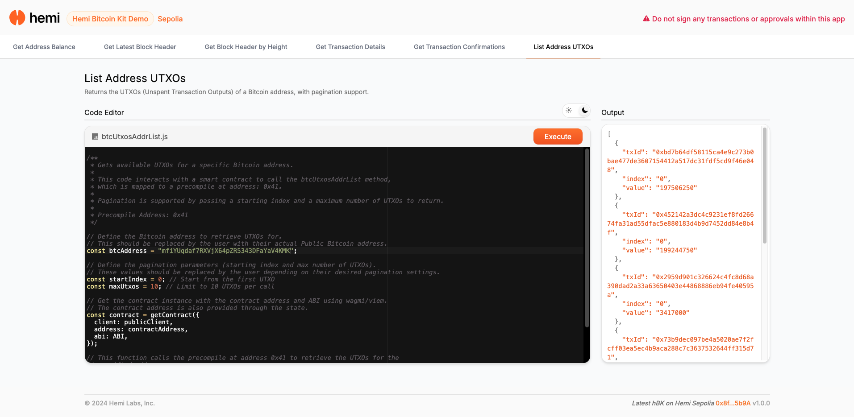This screenshot has width=854, height=417.
Task: Click the Hemi logo icon
Action: [17, 18]
